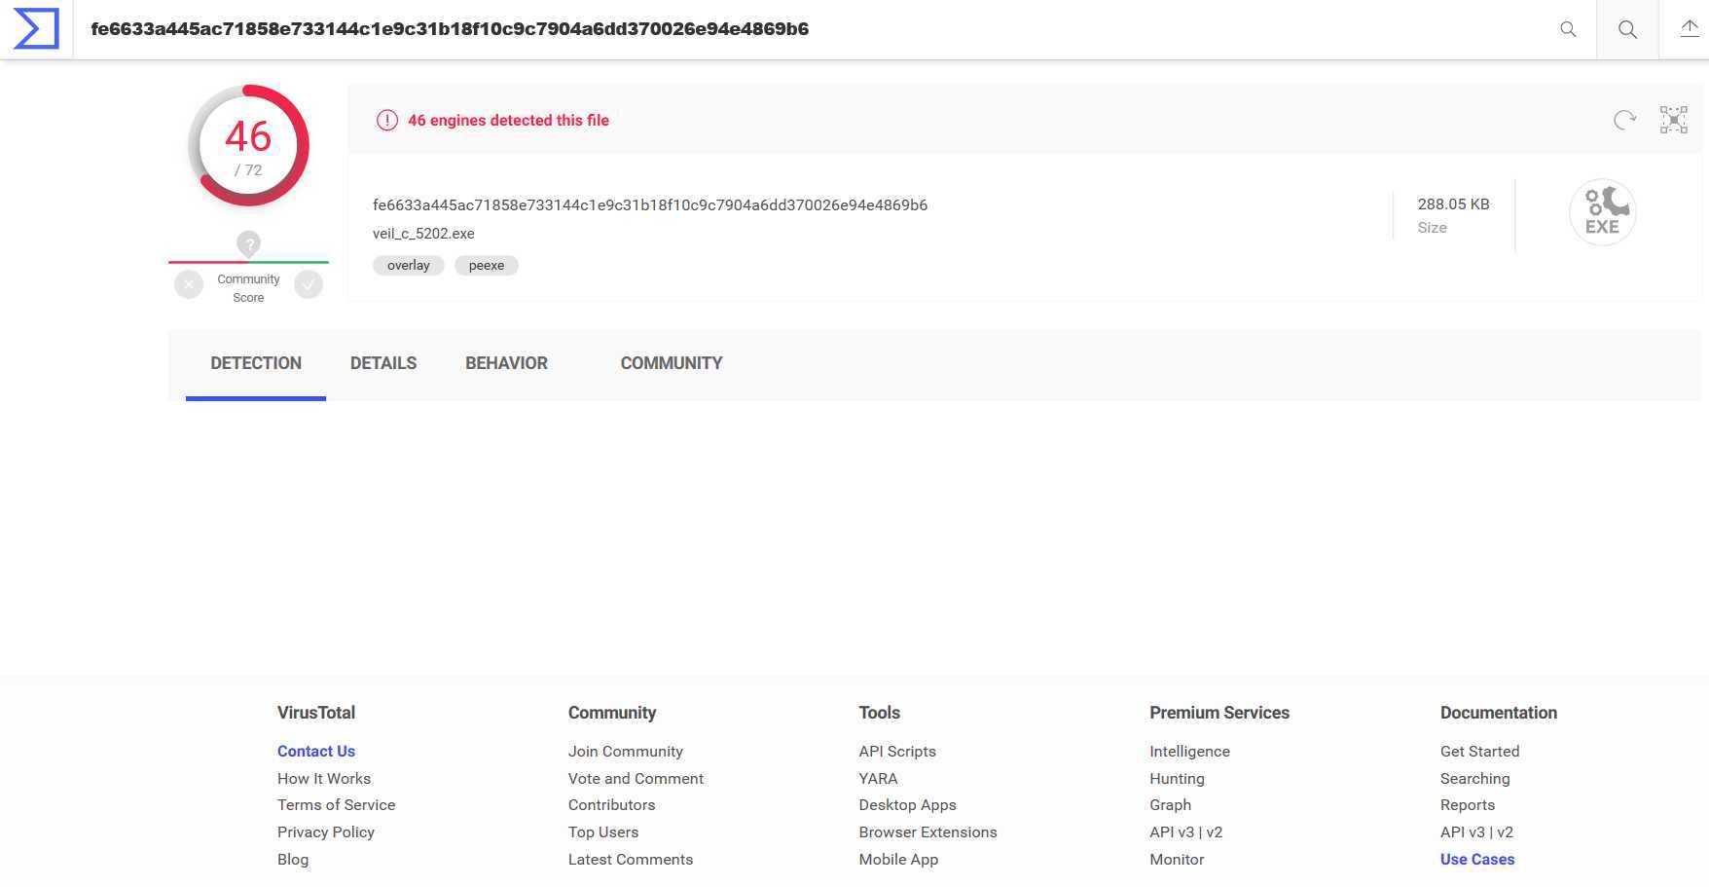
Task: Open the Contributors link
Action: tap(611, 805)
